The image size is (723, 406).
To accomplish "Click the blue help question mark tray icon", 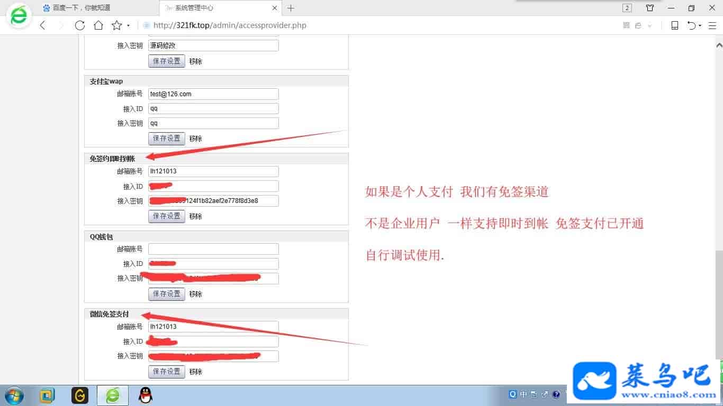I will click(x=556, y=394).
